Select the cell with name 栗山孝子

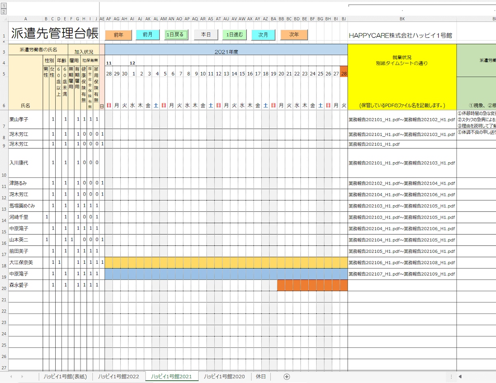click(26, 119)
